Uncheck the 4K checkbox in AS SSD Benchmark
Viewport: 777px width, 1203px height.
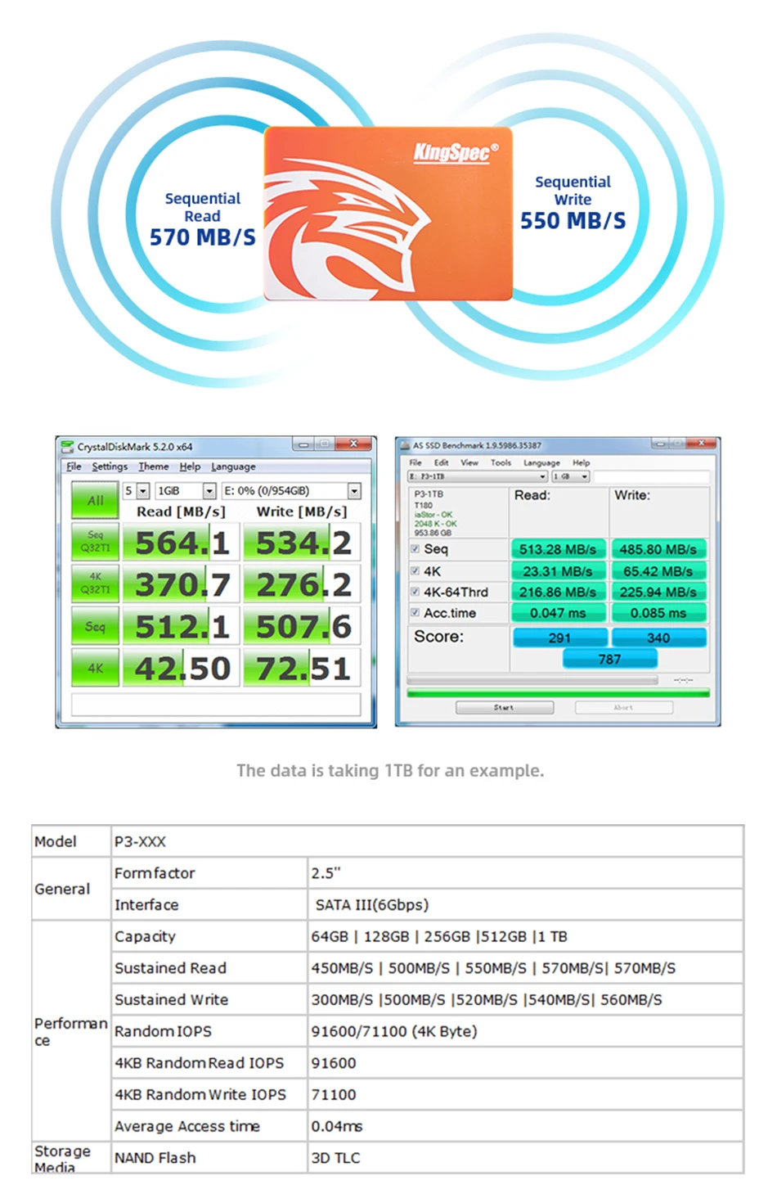tap(415, 571)
